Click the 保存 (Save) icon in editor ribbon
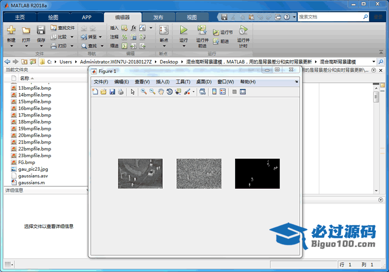 pyautogui.click(x=41, y=30)
